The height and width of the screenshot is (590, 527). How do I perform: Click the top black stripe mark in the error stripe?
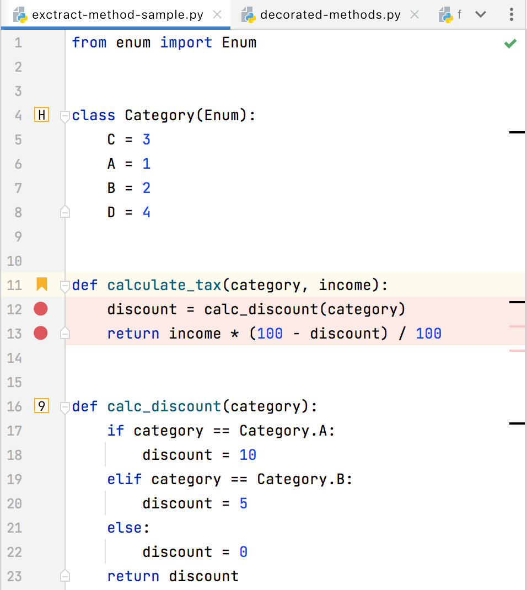click(x=517, y=132)
